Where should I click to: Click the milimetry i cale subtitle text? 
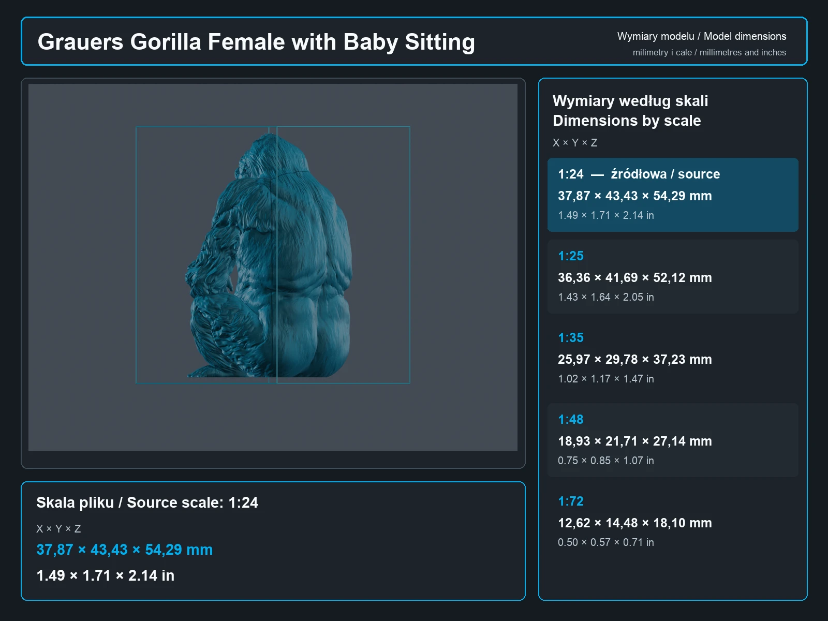point(709,52)
